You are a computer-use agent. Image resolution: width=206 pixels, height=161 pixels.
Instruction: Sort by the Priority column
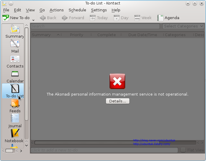(x=77, y=35)
